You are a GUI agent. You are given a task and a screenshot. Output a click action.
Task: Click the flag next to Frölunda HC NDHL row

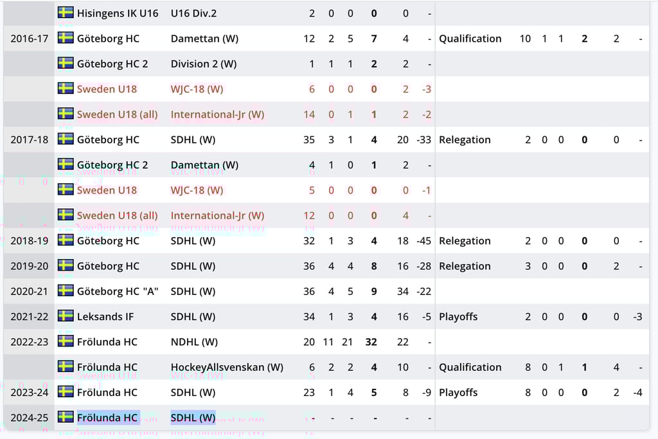tap(66, 341)
